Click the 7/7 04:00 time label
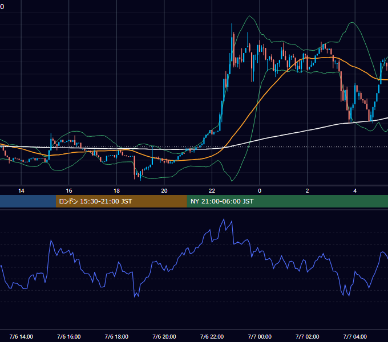The width and height of the screenshot is (388, 342). tap(355, 336)
